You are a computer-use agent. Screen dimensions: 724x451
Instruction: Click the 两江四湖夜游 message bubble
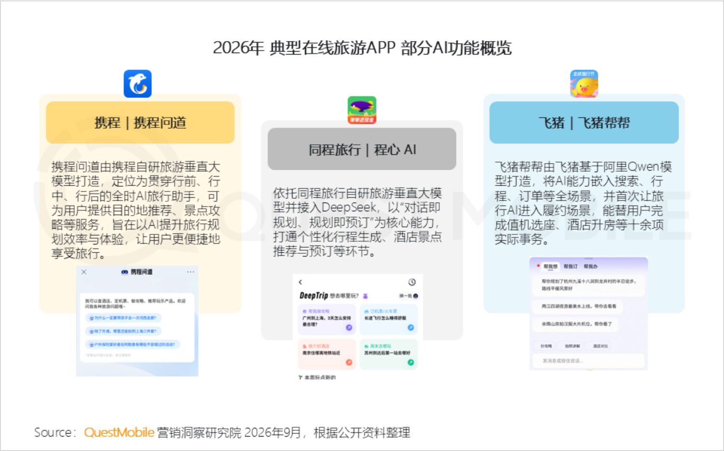pyautogui.click(x=578, y=306)
